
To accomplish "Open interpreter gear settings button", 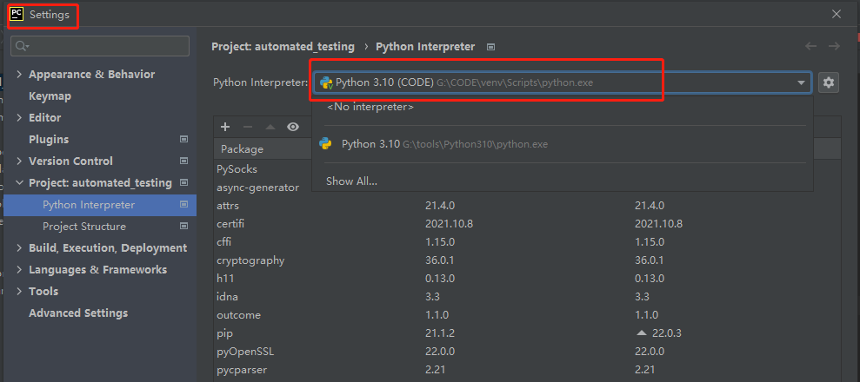I will point(828,82).
